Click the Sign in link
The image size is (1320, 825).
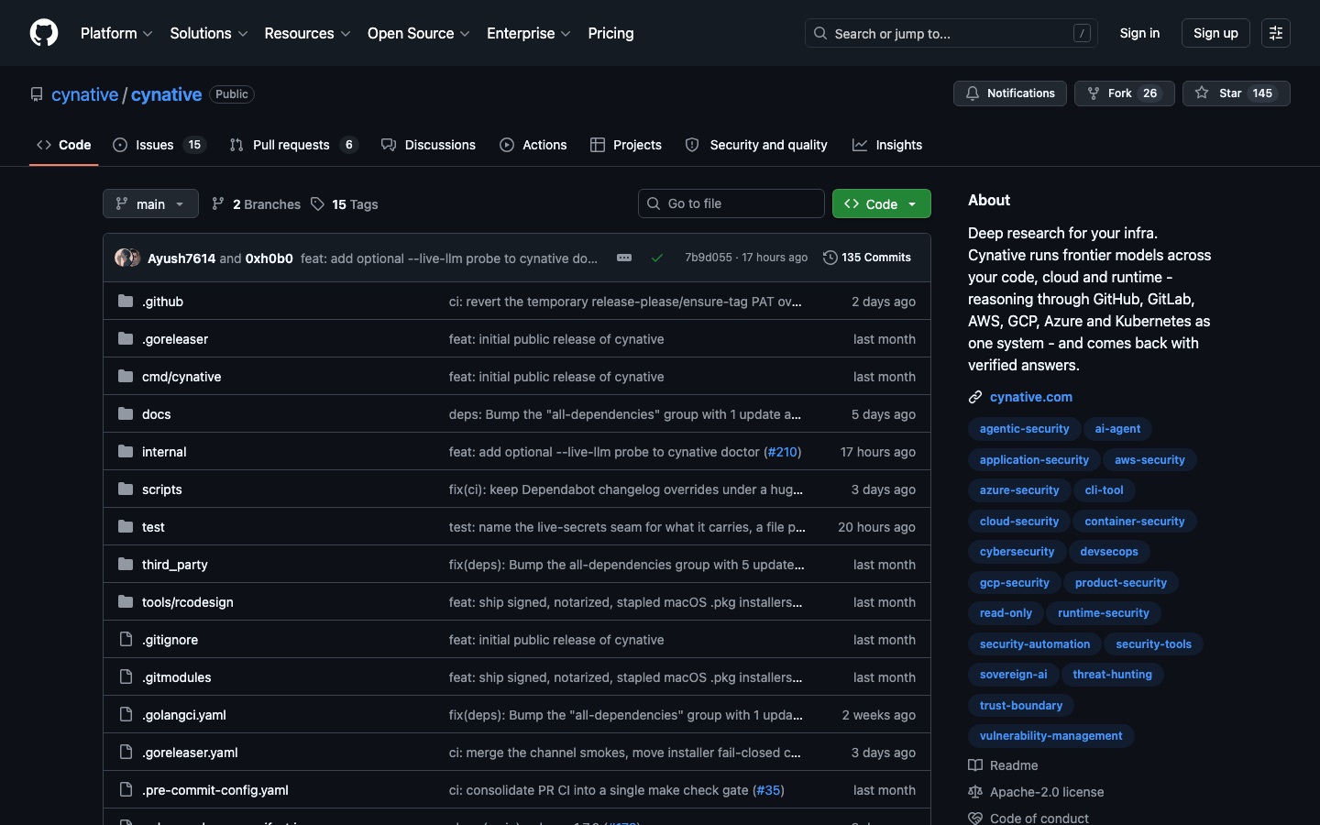(1139, 33)
